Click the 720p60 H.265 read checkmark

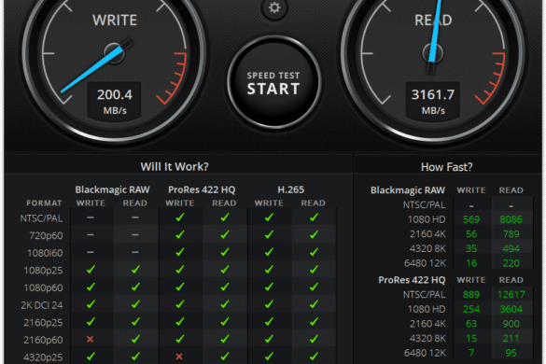click(x=314, y=235)
